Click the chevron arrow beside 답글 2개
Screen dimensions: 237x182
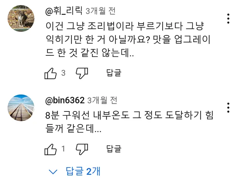click(53, 172)
